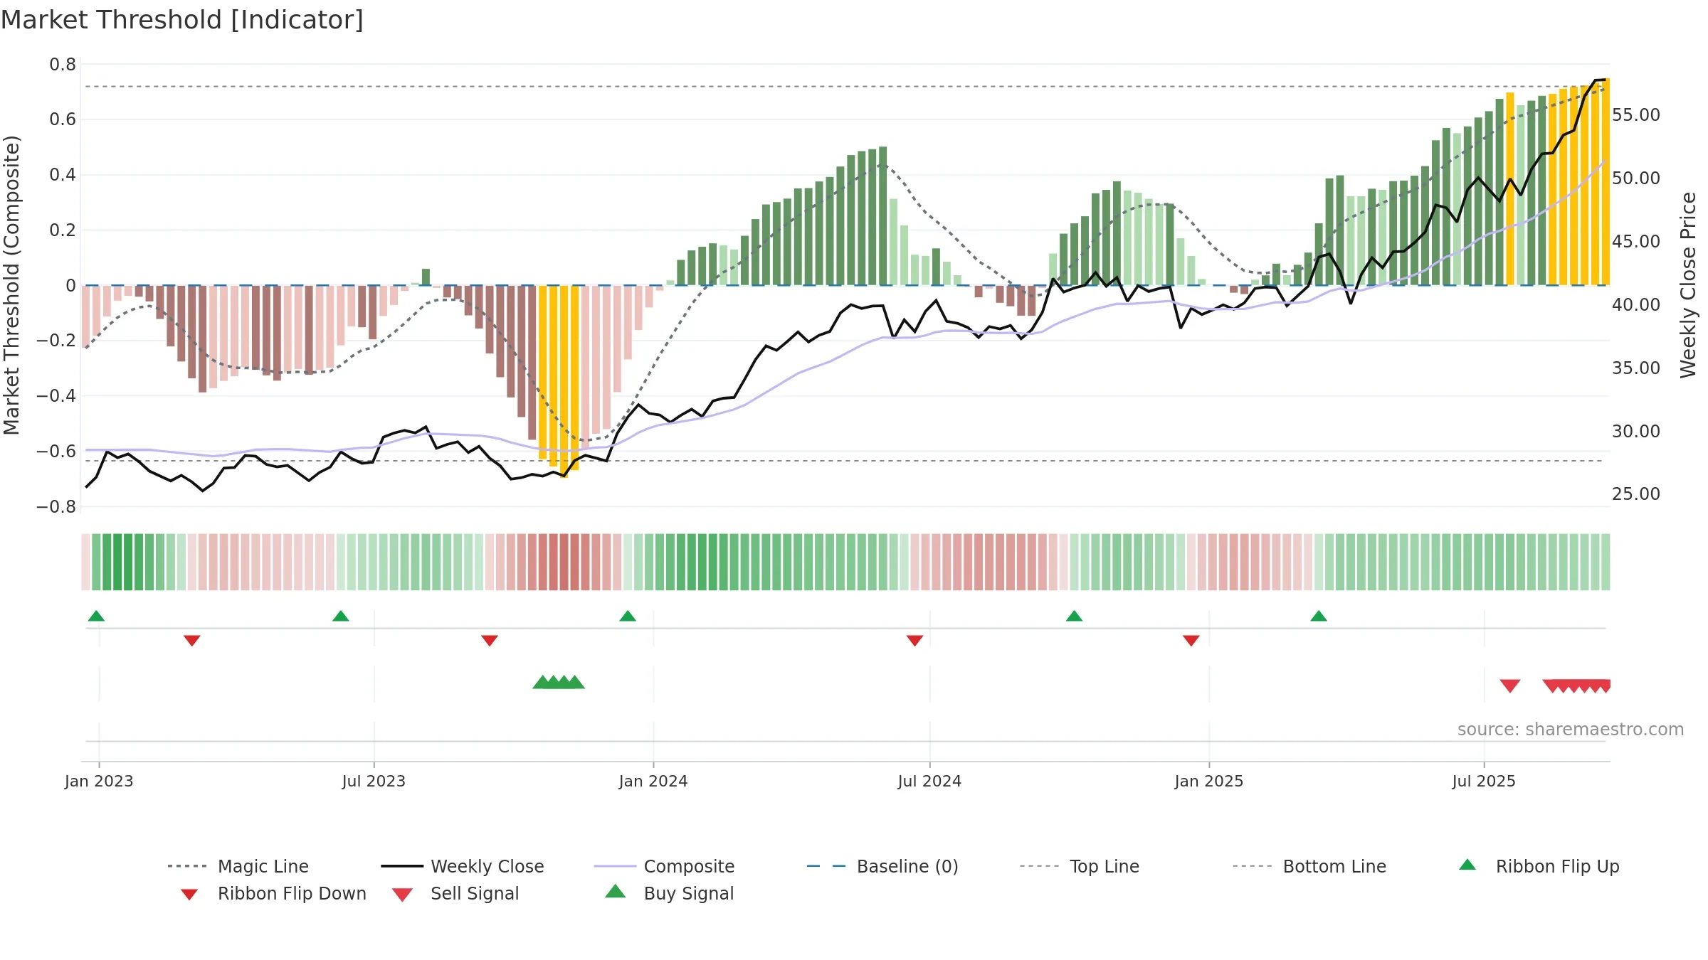Click the 0.8 left axis tick label
This screenshot has width=1708, height=960.
click(x=63, y=64)
